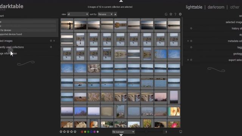The height and width of the screenshot is (136, 242).
Task: Open the help question mark icon
Action: coord(175,14)
